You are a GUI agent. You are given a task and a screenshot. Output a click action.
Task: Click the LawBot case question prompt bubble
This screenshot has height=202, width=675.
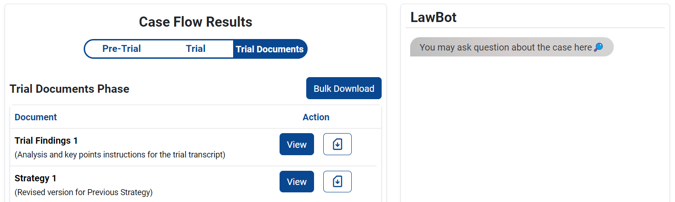click(512, 47)
